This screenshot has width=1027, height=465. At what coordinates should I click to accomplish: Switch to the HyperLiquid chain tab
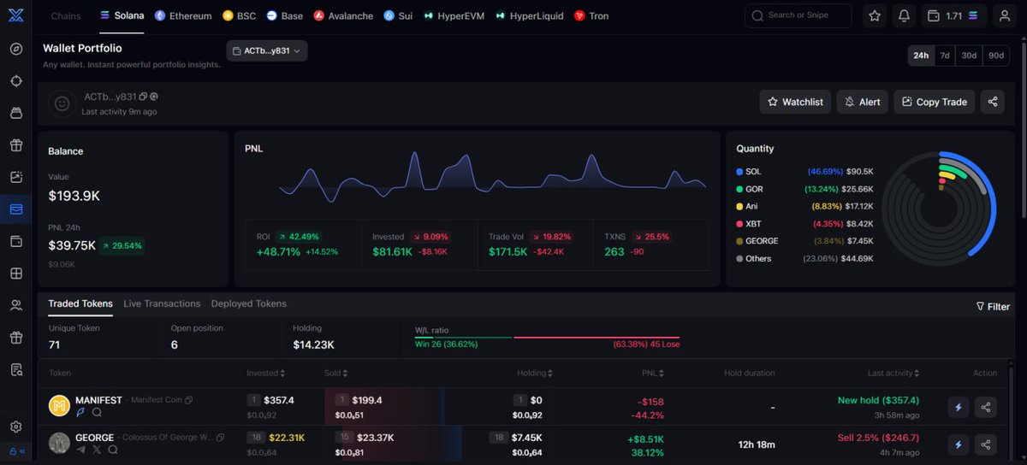click(530, 15)
